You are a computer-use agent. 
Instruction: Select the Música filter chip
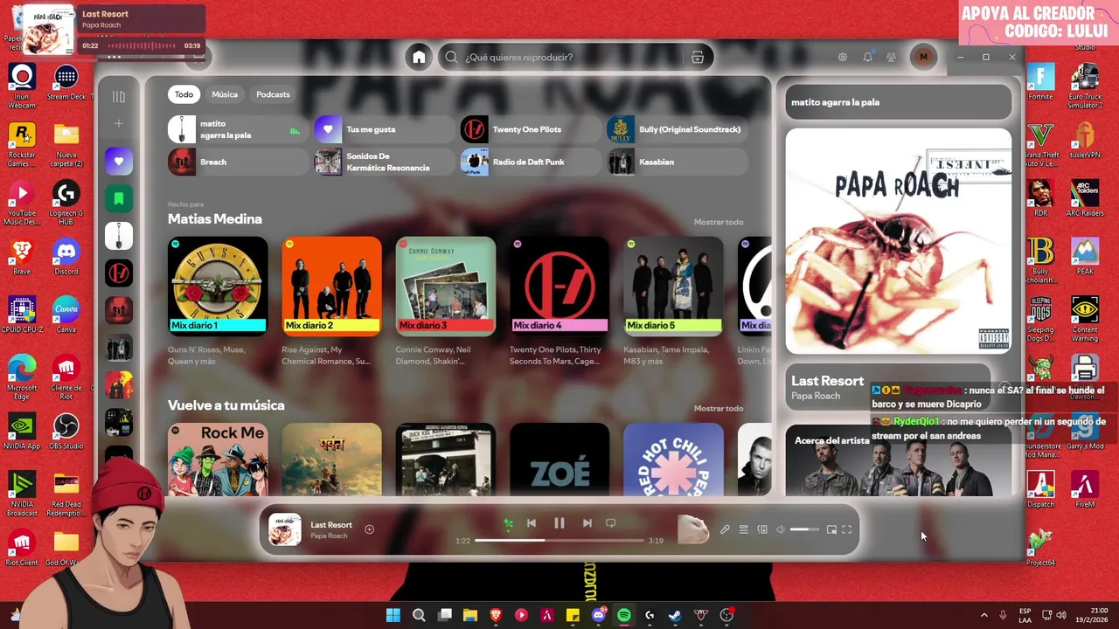[x=225, y=94]
